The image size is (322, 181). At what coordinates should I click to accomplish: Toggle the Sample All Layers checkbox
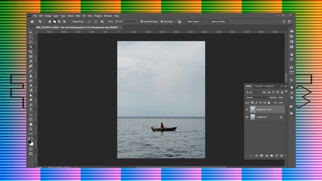coord(142,22)
